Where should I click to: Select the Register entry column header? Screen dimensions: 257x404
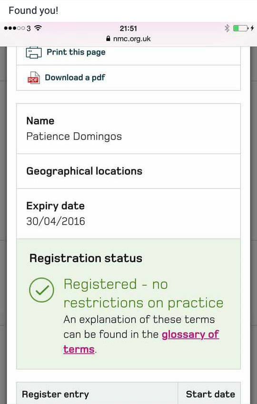coord(97,394)
